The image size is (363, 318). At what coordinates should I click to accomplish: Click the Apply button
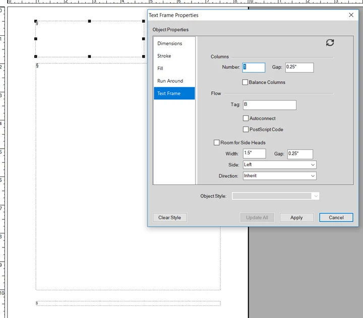(296, 218)
